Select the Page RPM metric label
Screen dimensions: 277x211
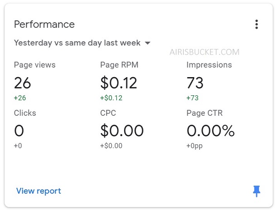click(x=119, y=65)
